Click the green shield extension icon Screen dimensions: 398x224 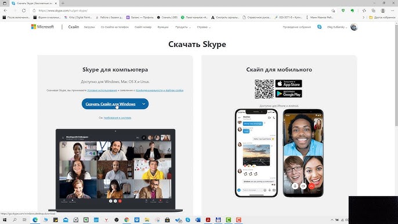pyautogui.click(x=343, y=10)
